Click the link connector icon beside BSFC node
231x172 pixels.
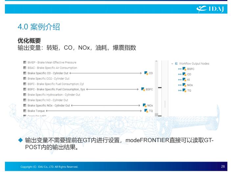[180, 69]
